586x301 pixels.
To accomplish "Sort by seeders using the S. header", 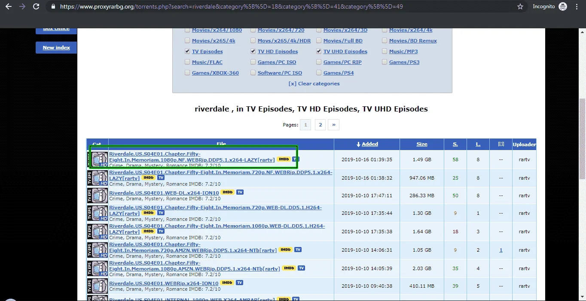I will (x=455, y=144).
